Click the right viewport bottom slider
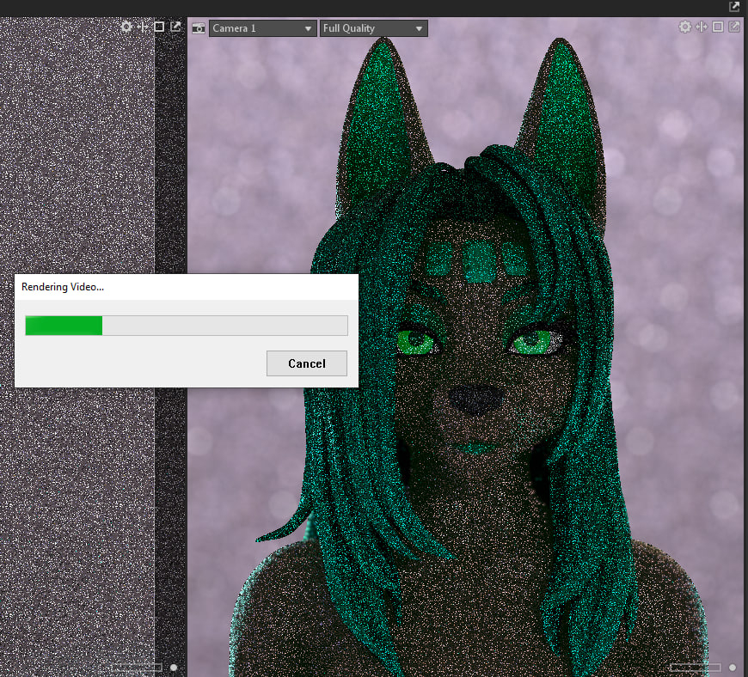The height and width of the screenshot is (677, 748). [x=695, y=667]
